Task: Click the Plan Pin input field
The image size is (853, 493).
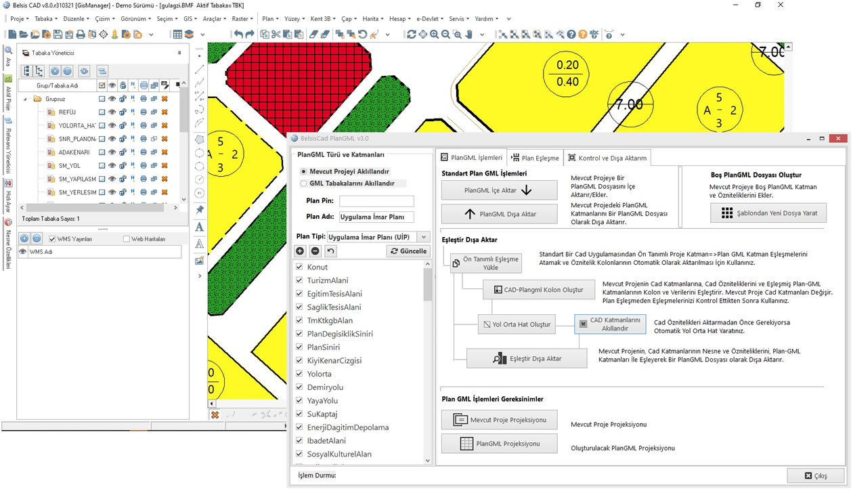Action: [376, 201]
